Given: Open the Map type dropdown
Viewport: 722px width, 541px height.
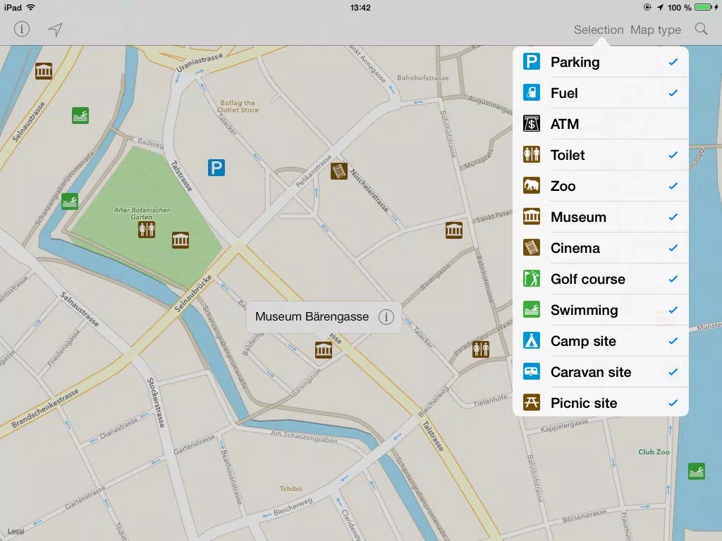Looking at the screenshot, I should click(655, 30).
